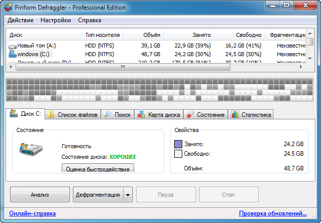Viewport: 321px width, 223px height.
Task: Click the folder icon of Список файлов tab
Action: [51, 114]
